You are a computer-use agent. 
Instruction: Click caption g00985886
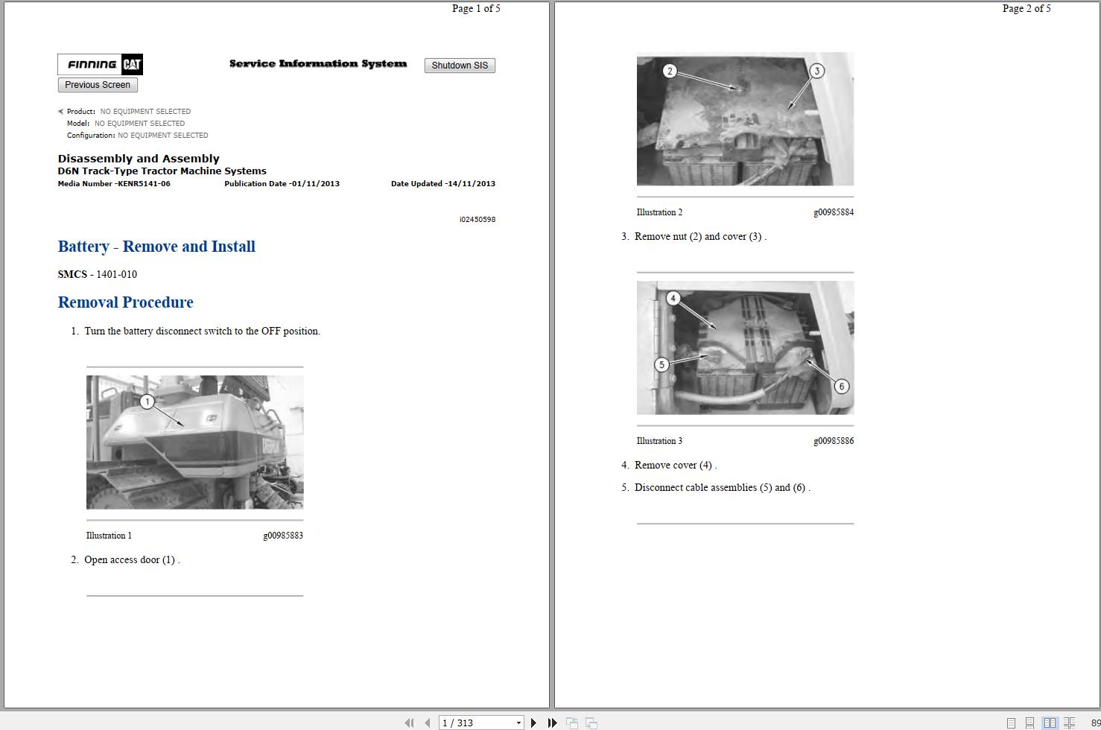click(x=834, y=441)
